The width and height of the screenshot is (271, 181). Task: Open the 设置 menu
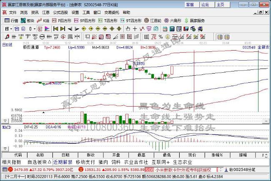click(75, 13)
